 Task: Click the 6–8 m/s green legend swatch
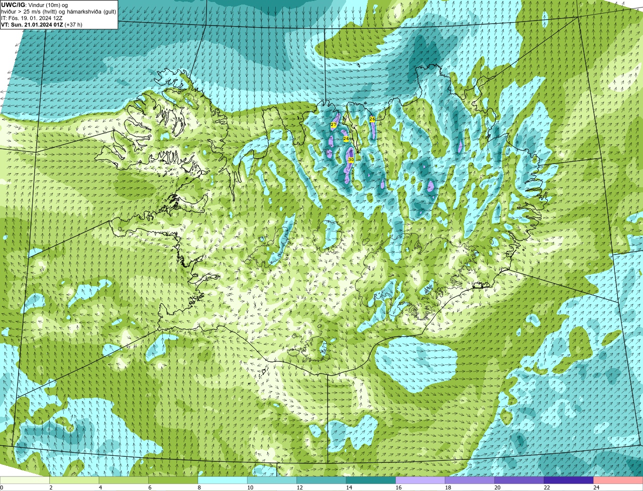tap(173, 480)
